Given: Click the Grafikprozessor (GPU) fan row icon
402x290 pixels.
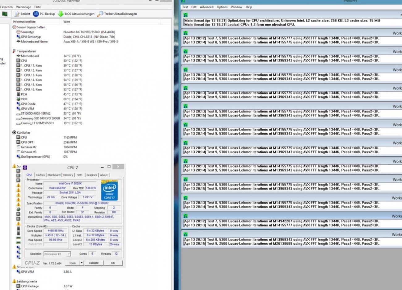Looking at the screenshot, I should point(19,156).
